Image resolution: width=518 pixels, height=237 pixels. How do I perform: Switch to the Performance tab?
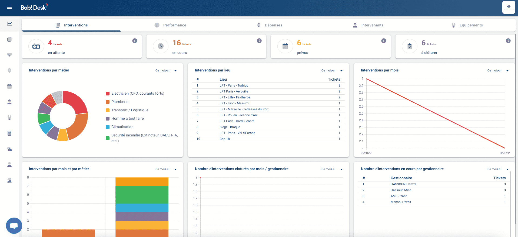pyautogui.click(x=170, y=25)
